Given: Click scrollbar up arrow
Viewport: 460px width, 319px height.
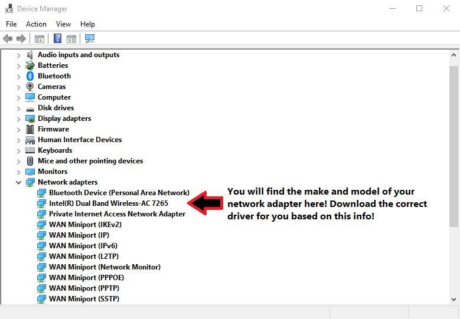Looking at the screenshot, I should click(454, 55).
